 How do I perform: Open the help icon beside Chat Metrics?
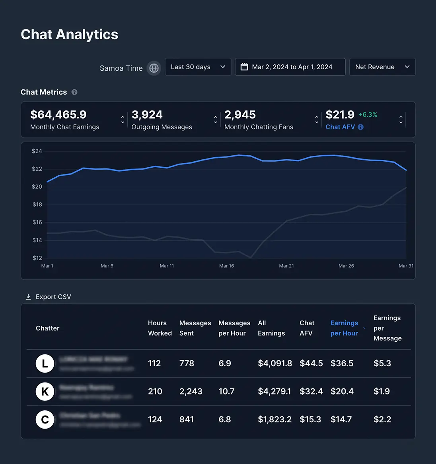point(74,92)
